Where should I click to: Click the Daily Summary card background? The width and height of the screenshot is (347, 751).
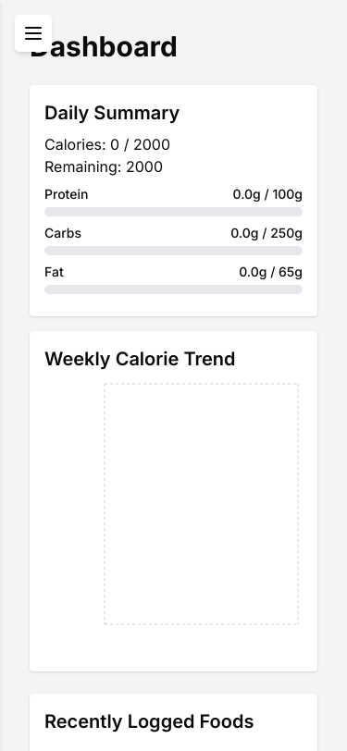(174, 201)
